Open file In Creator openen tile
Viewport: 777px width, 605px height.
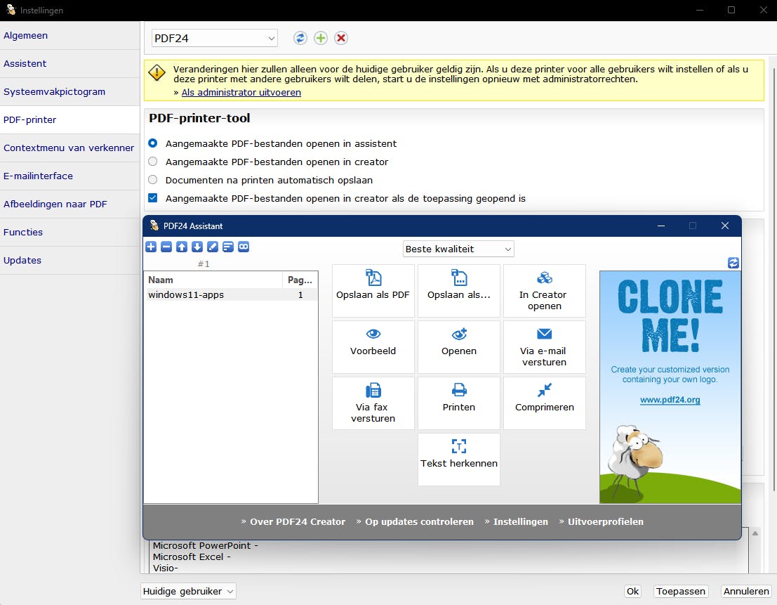click(x=545, y=291)
